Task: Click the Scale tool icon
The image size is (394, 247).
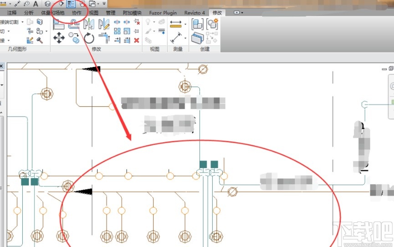Action: (x=127, y=31)
